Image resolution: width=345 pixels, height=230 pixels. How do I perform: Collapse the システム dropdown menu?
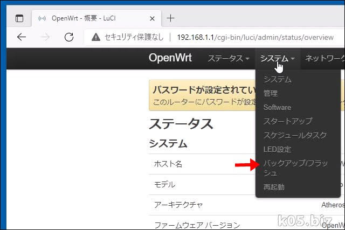pos(277,59)
